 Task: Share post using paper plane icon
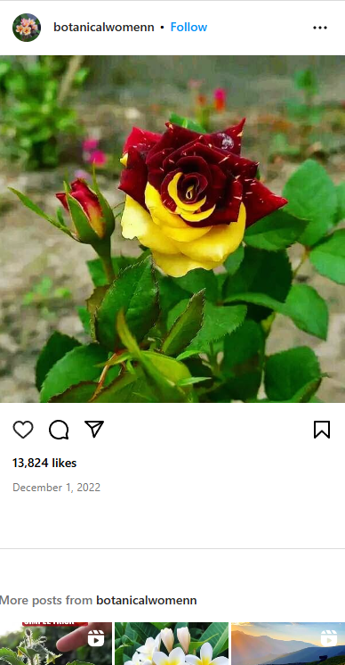coord(94,429)
